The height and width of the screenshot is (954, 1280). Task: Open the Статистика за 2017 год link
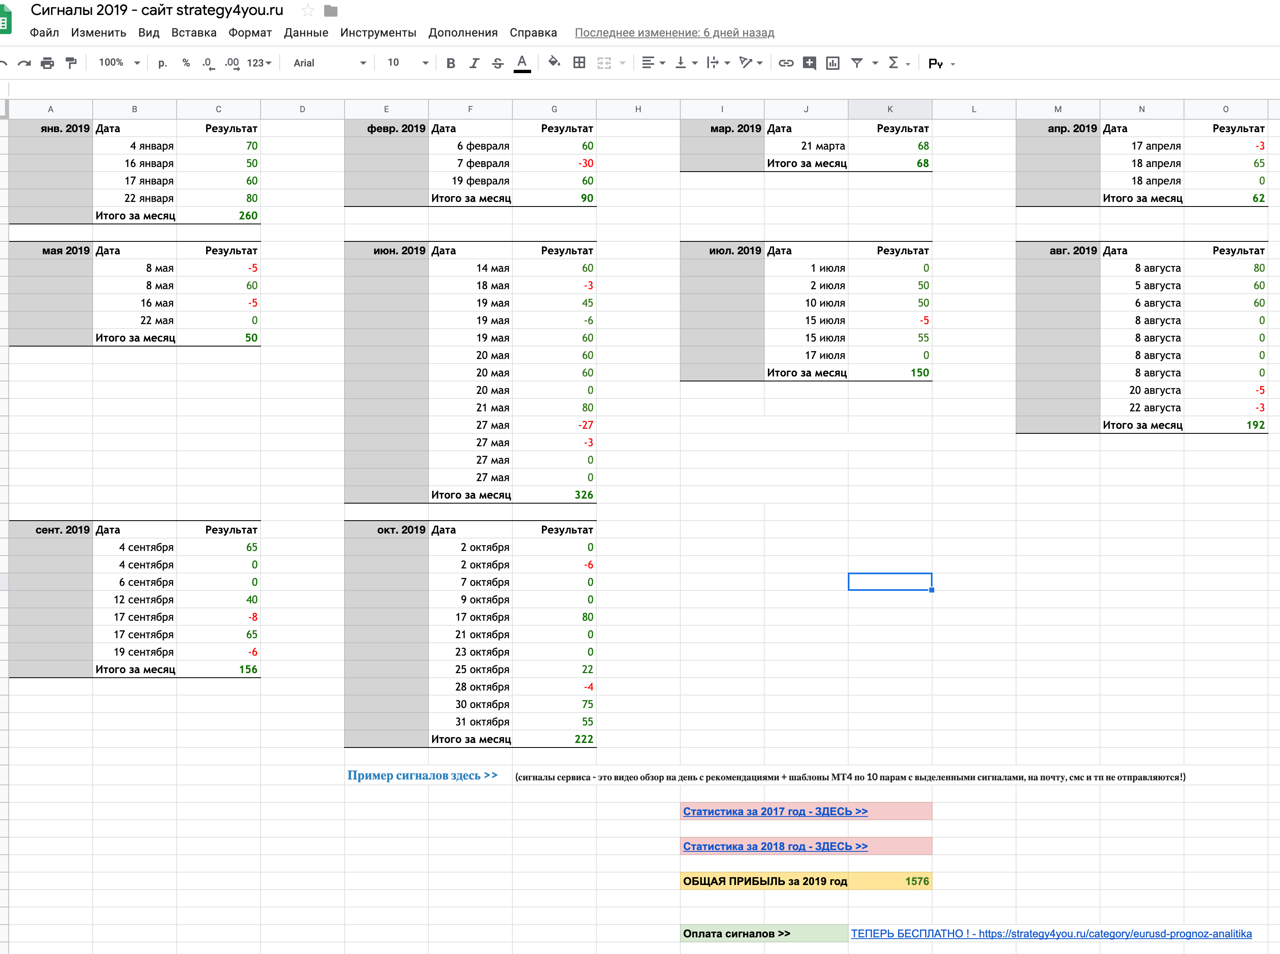[x=775, y=811]
